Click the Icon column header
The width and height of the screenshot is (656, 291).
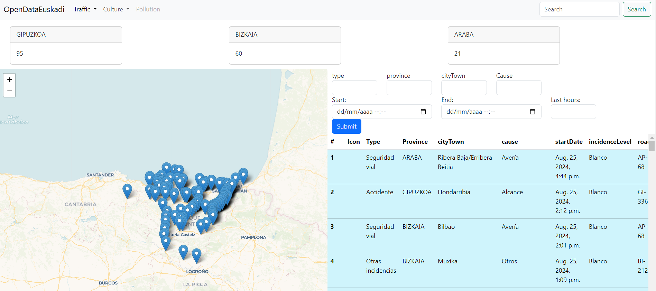(353, 142)
